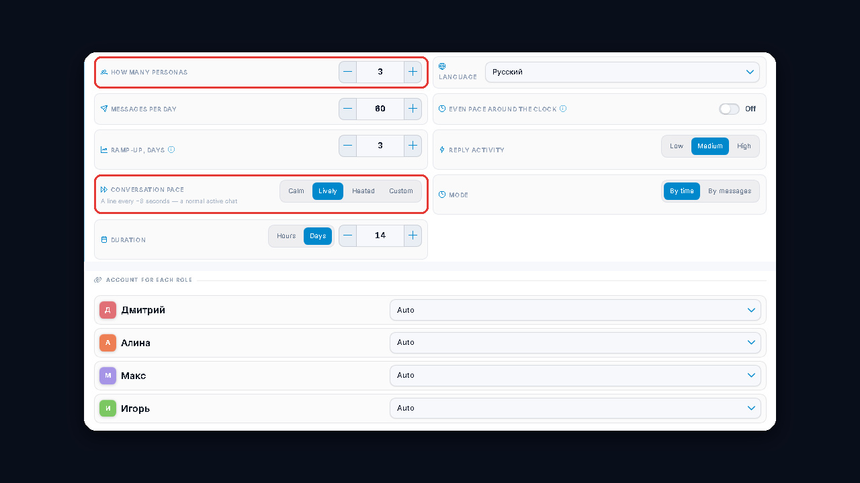Click the purple Макс avatar icon

107,376
